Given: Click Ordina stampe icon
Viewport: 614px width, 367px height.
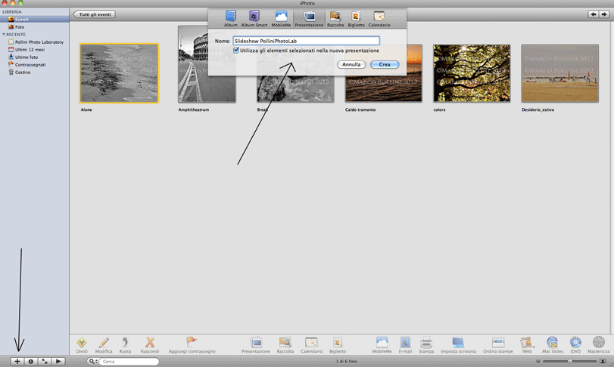Looking at the screenshot, I should click(x=497, y=345).
